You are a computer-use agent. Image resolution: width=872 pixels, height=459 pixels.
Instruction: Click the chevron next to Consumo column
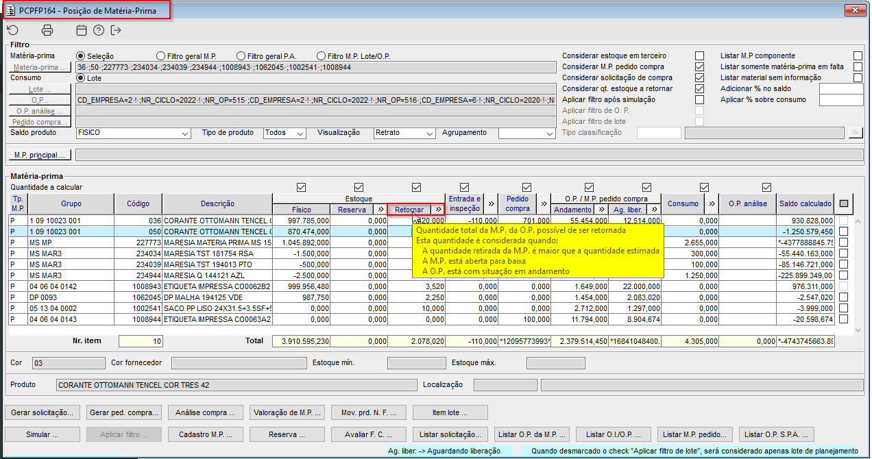711,203
